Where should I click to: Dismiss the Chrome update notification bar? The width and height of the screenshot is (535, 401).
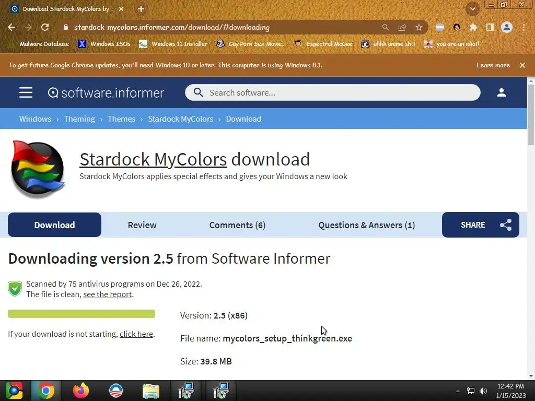click(x=522, y=65)
